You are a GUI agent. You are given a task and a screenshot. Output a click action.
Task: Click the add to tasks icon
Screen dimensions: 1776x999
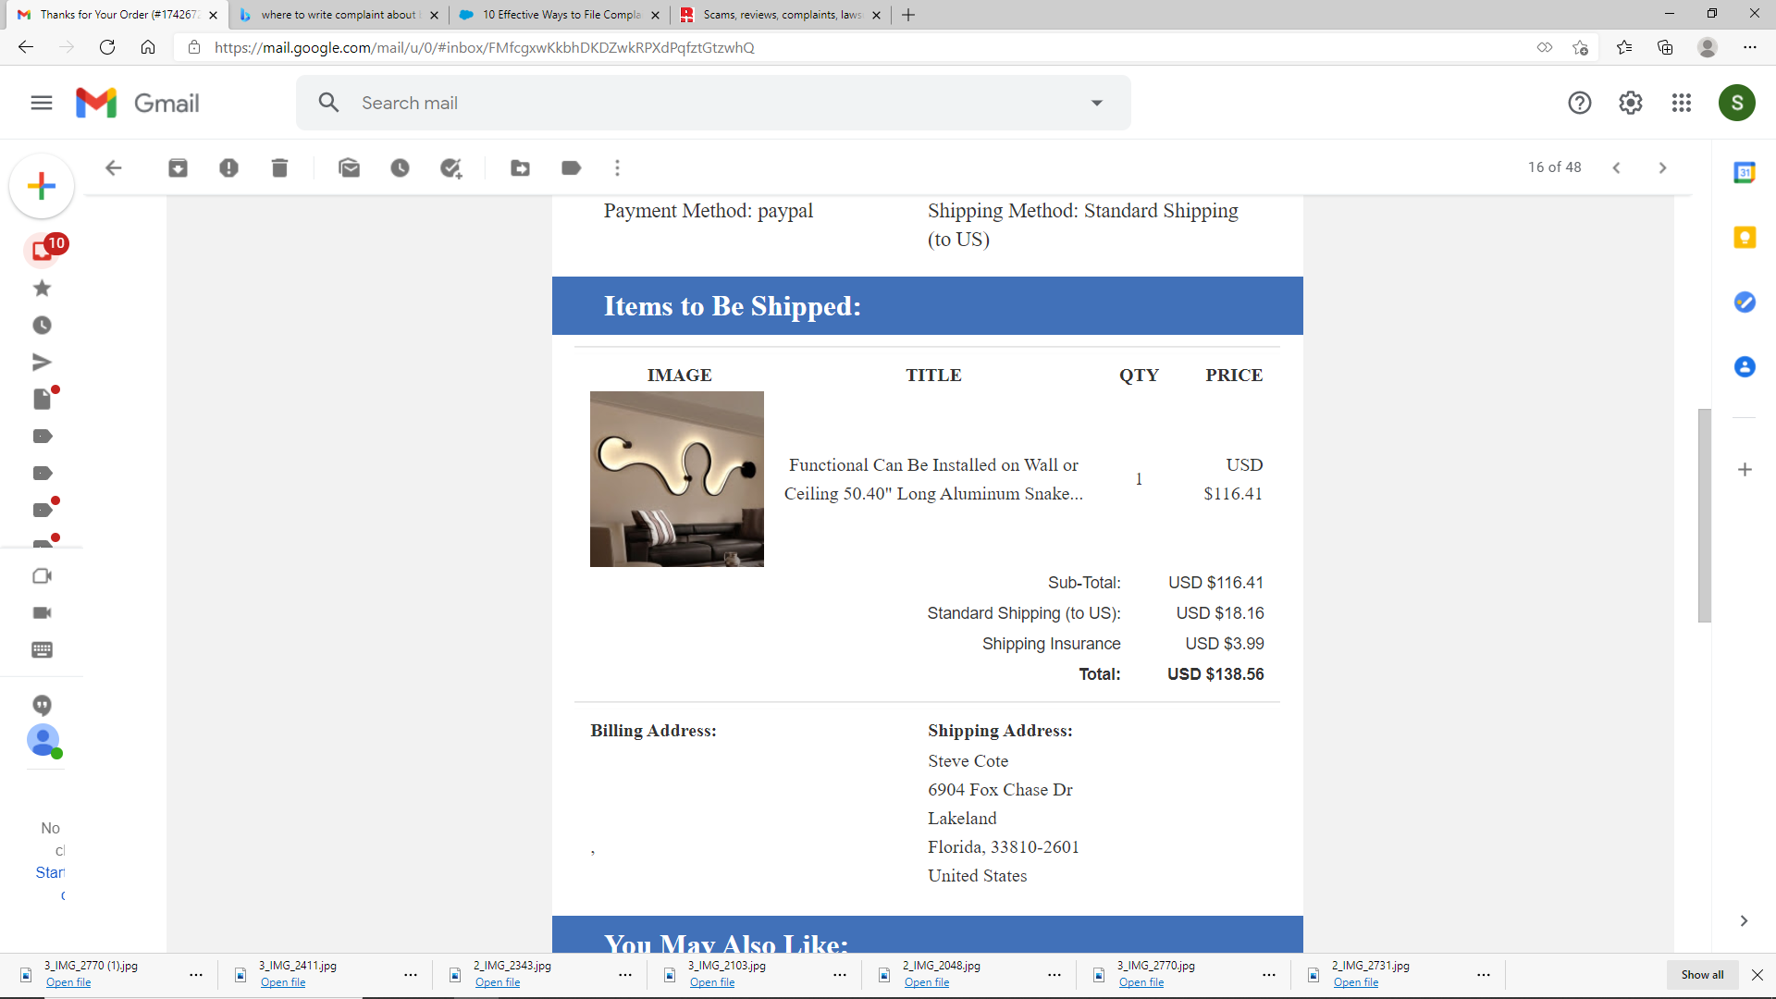coord(451,167)
